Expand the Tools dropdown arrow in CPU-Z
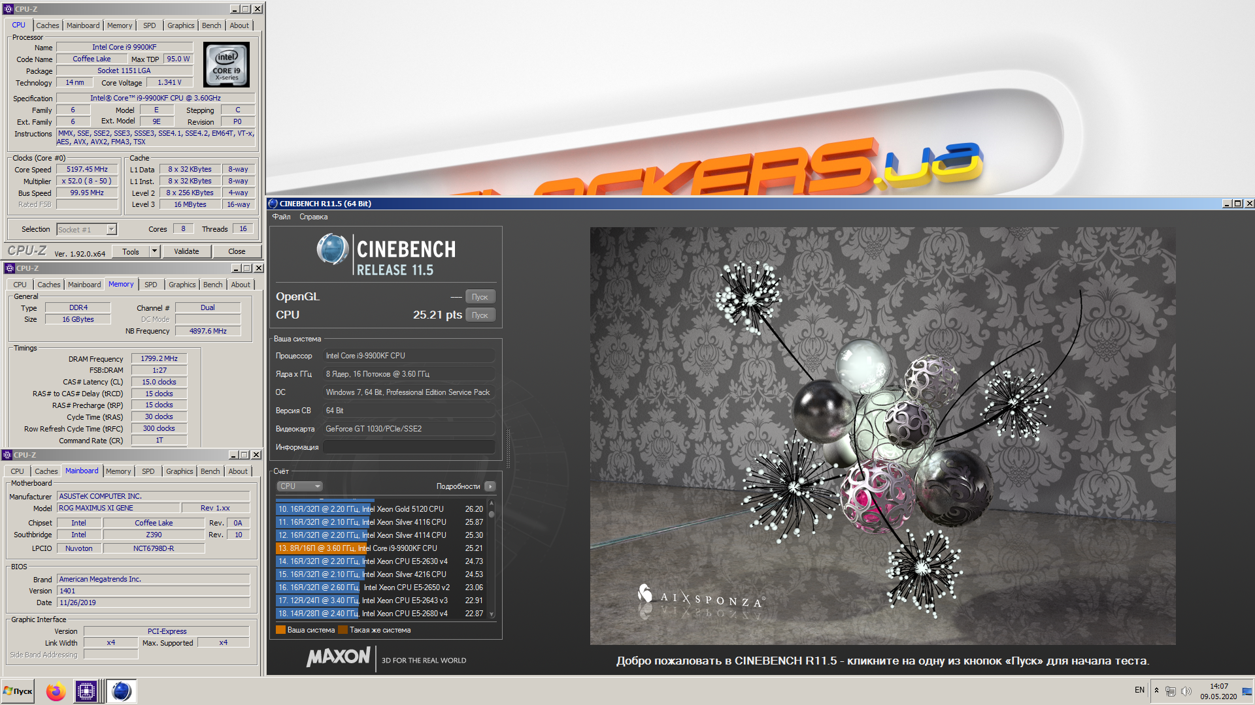The image size is (1255, 705). point(155,251)
